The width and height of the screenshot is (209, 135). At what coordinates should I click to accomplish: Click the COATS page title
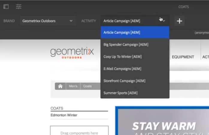(183, 7)
